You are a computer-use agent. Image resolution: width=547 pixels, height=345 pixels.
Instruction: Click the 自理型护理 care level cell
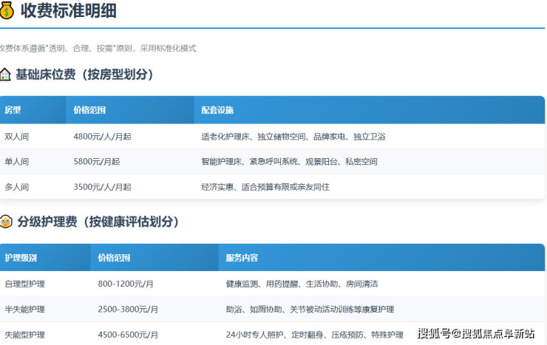24,284
